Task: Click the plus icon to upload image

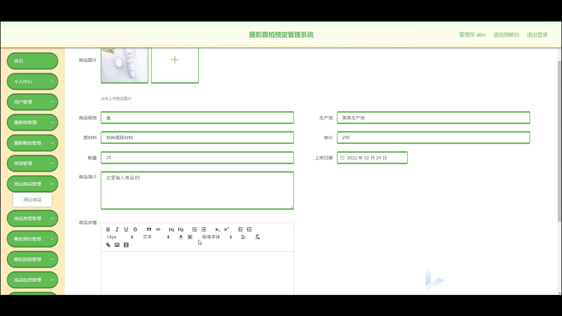Action: pos(175,60)
